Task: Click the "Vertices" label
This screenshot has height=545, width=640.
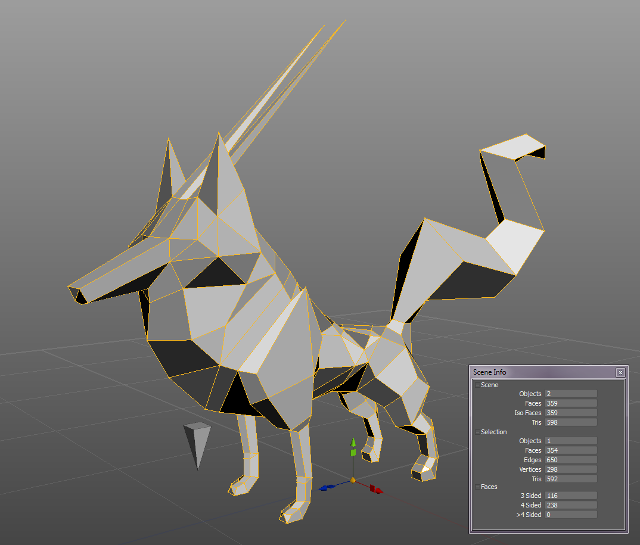Action: coord(530,469)
